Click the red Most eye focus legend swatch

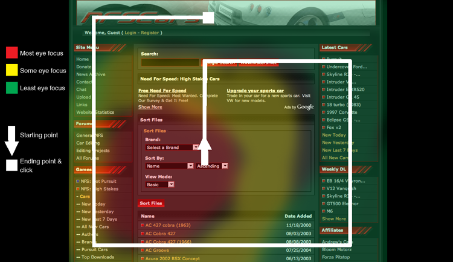(x=11, y=53)
